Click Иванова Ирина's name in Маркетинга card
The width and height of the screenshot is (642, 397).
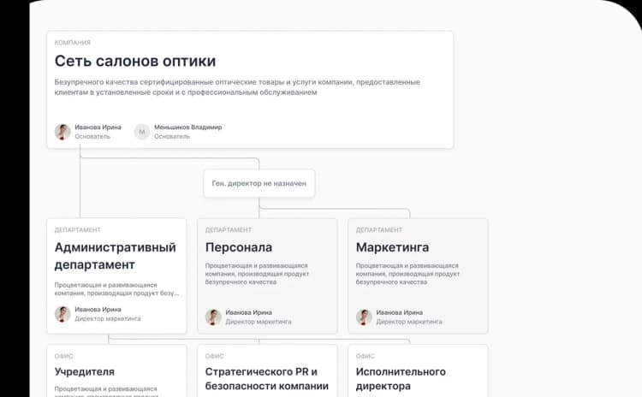click(399, 312)
